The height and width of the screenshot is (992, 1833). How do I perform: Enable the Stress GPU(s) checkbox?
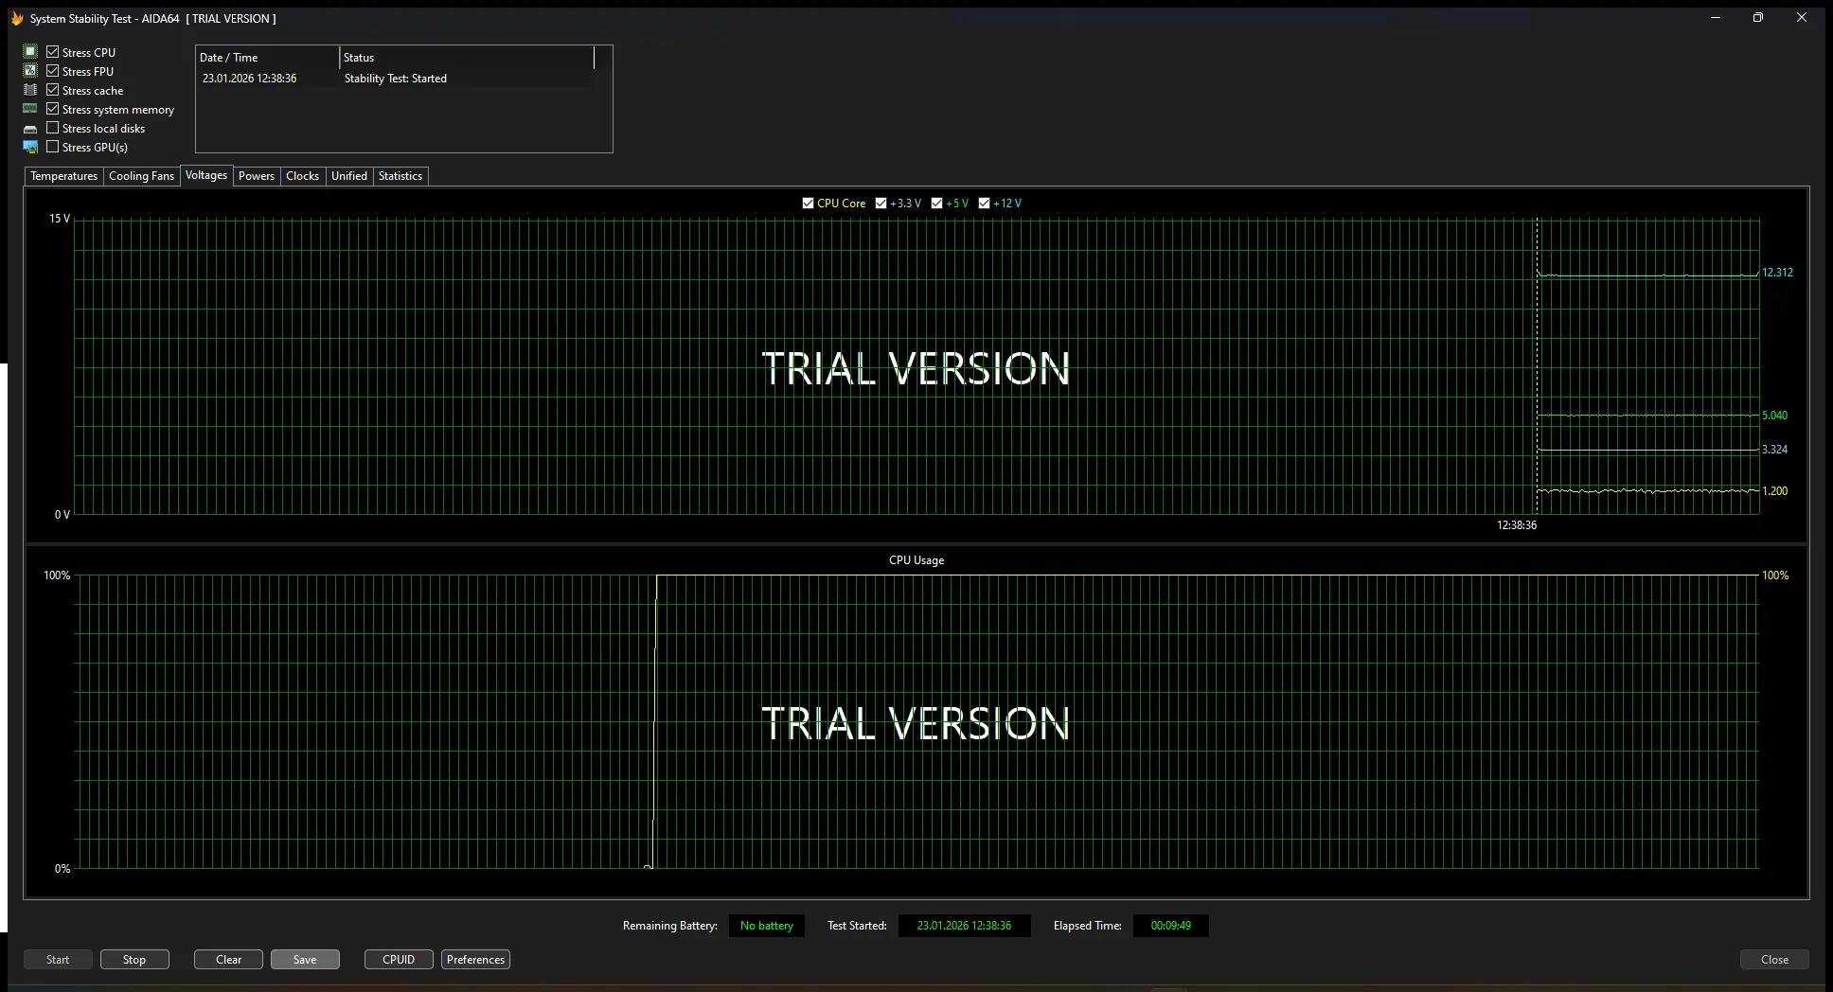(53, 147)
